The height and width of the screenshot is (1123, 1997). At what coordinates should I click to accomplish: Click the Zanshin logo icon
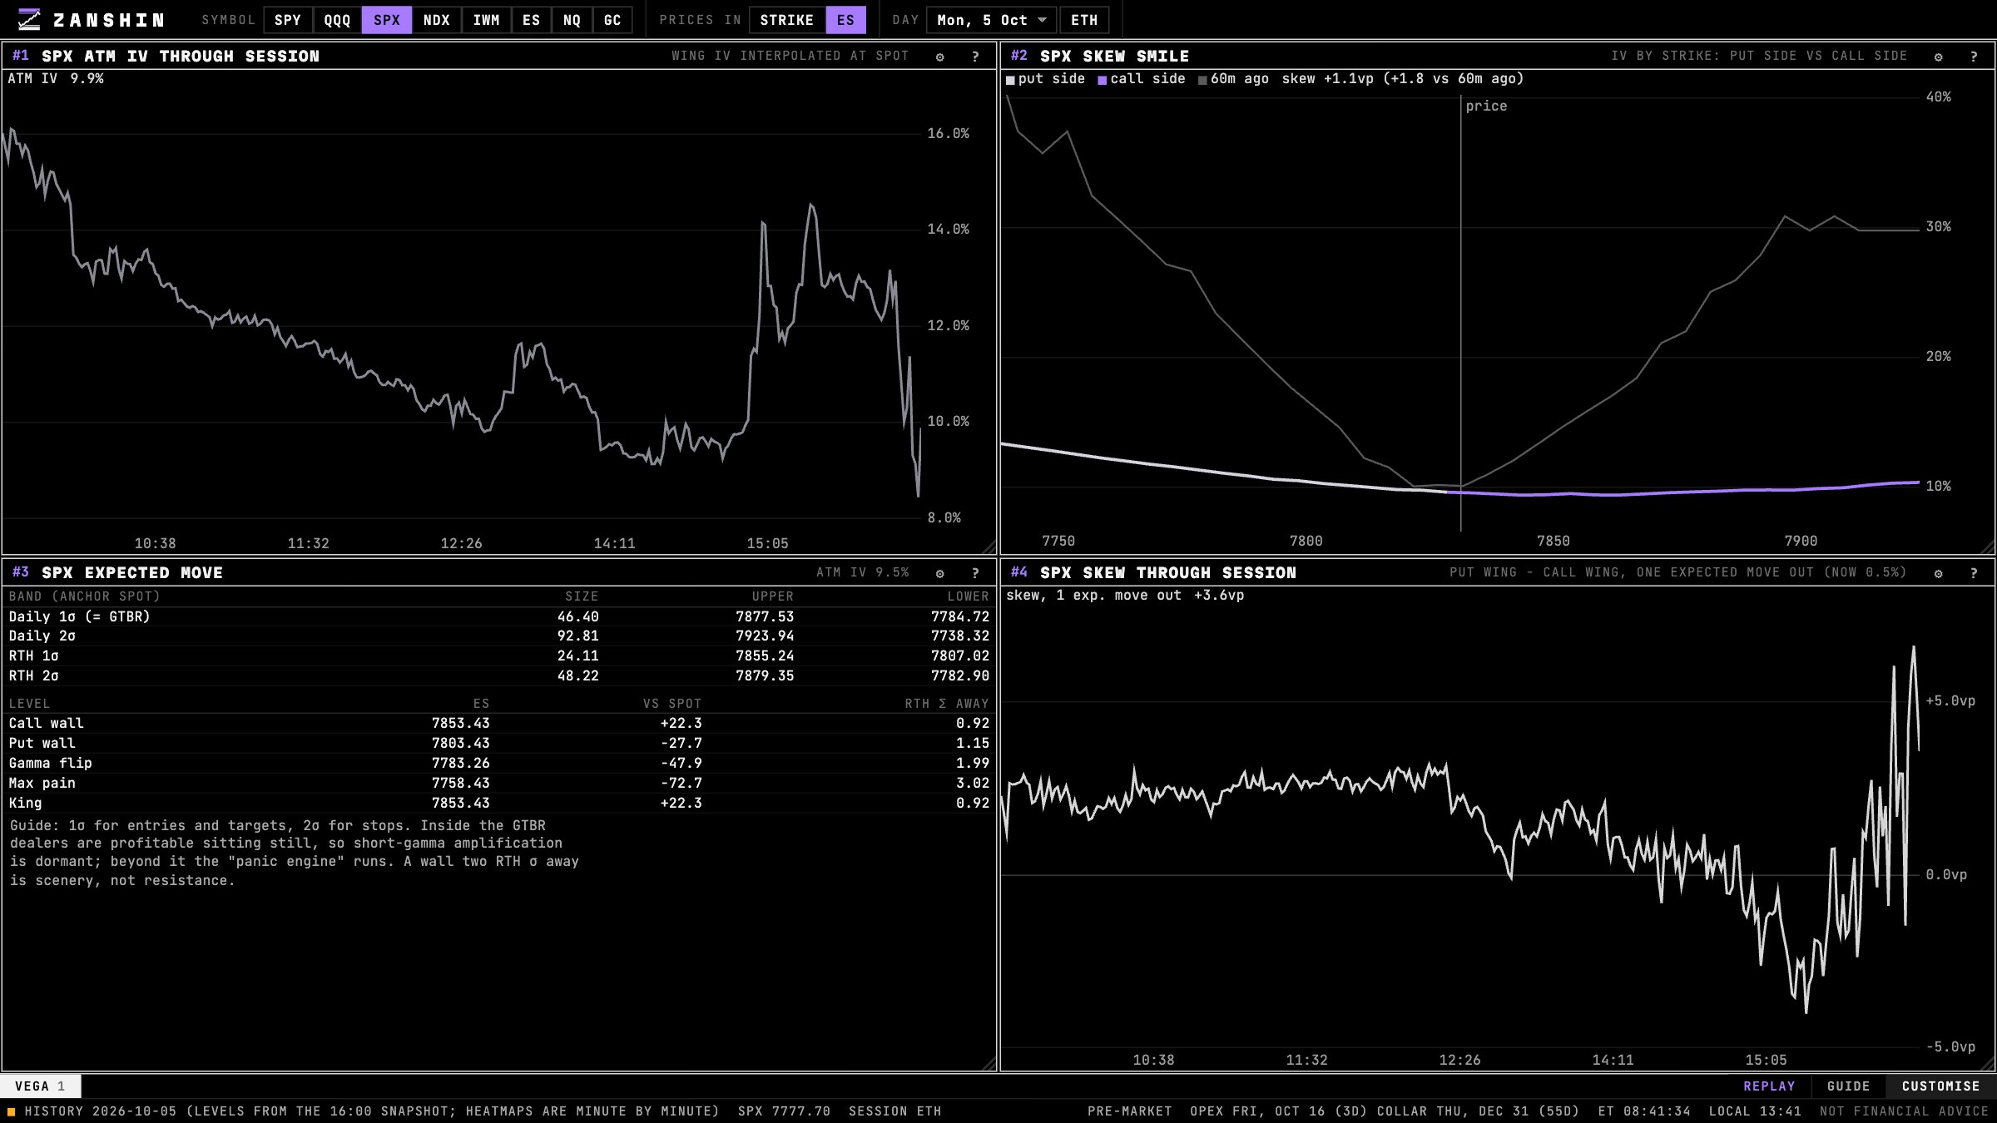pyautogui.click(x=29, y=20)
